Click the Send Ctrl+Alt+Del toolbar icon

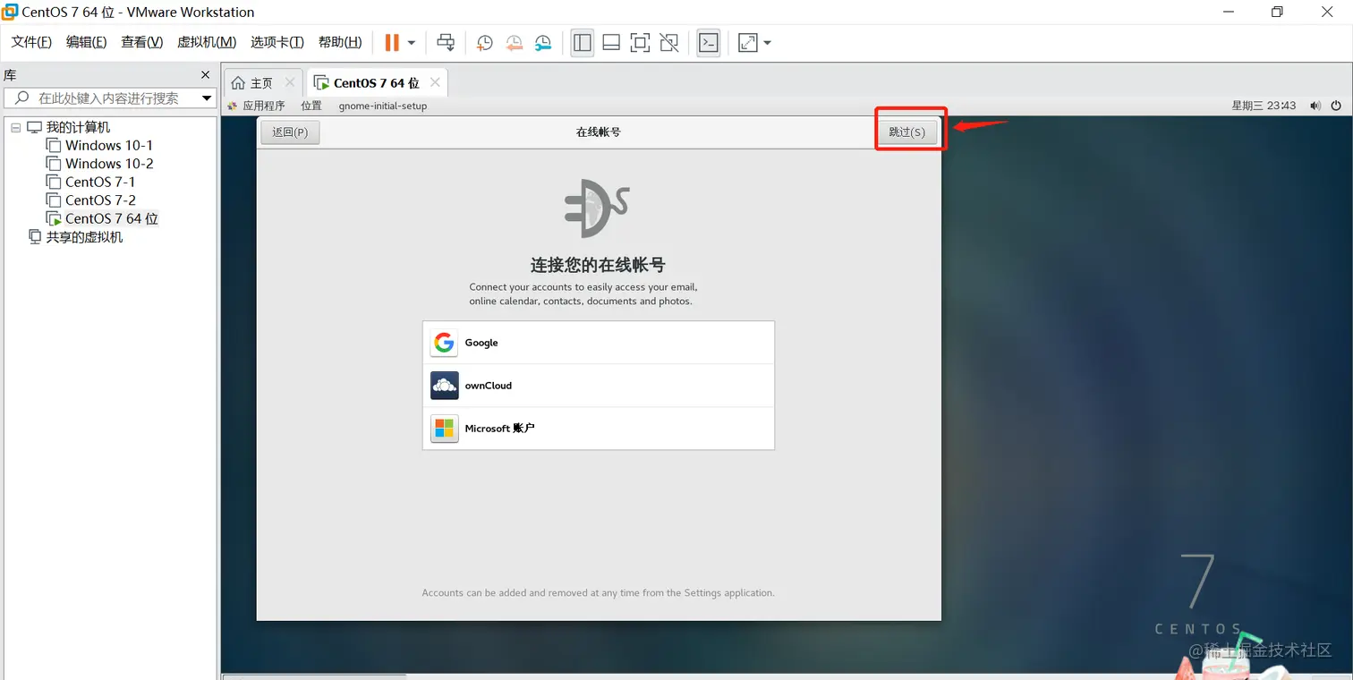point(446,42)
